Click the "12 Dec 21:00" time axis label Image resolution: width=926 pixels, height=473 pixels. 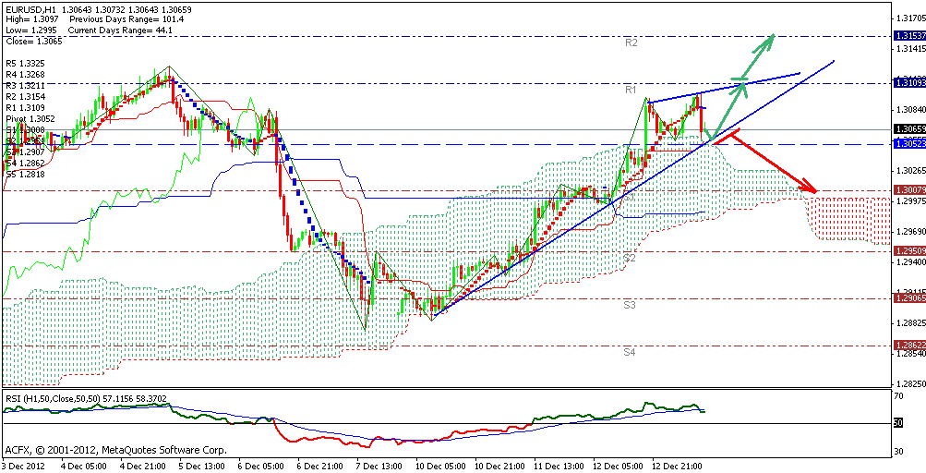677,466
